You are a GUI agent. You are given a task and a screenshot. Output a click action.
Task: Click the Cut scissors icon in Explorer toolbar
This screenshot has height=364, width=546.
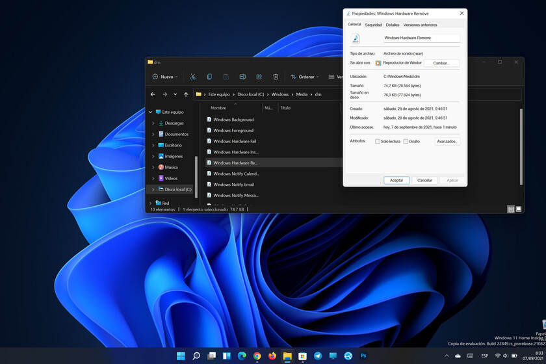(x=192, y=77)
